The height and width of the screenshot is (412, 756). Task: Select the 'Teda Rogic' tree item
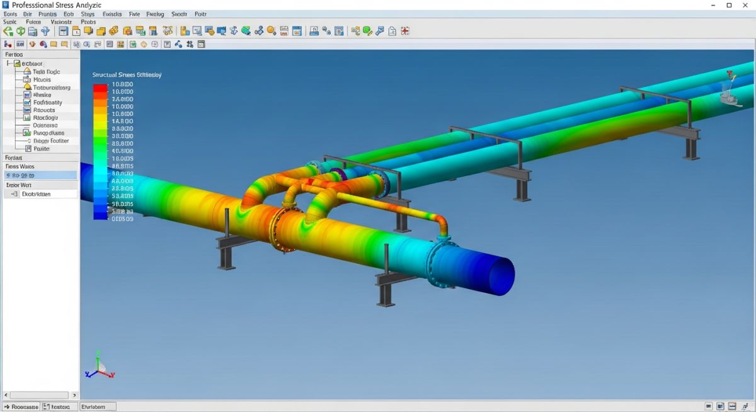pyautogui.click(x=47, y=72)
